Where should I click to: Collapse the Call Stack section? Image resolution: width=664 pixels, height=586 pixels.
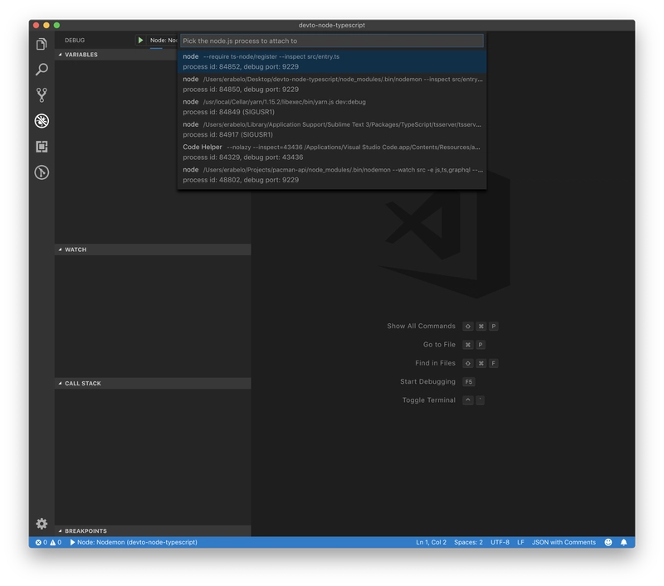(x=153, y=383)
